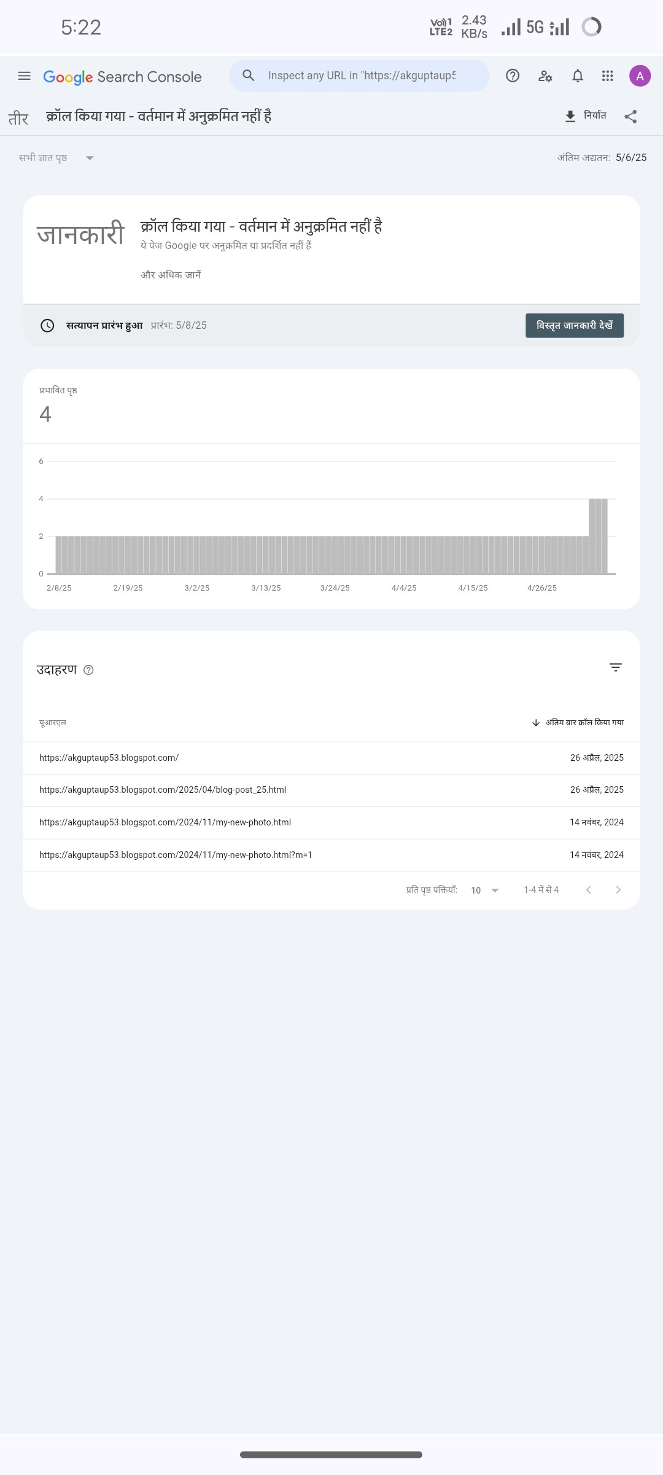Open the notifications bell
The width and height of the screenshot is (663, 1475).
tap(578, 76)
